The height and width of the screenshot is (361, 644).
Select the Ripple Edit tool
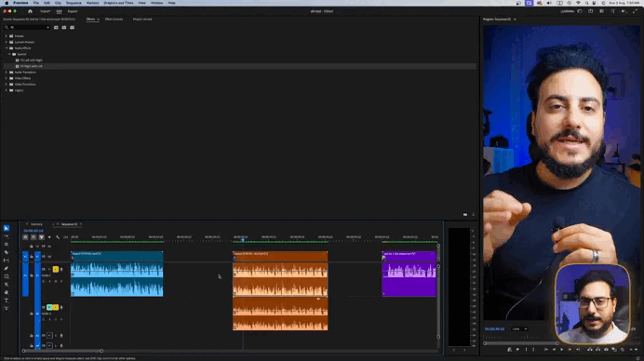[x=7, y=244]
